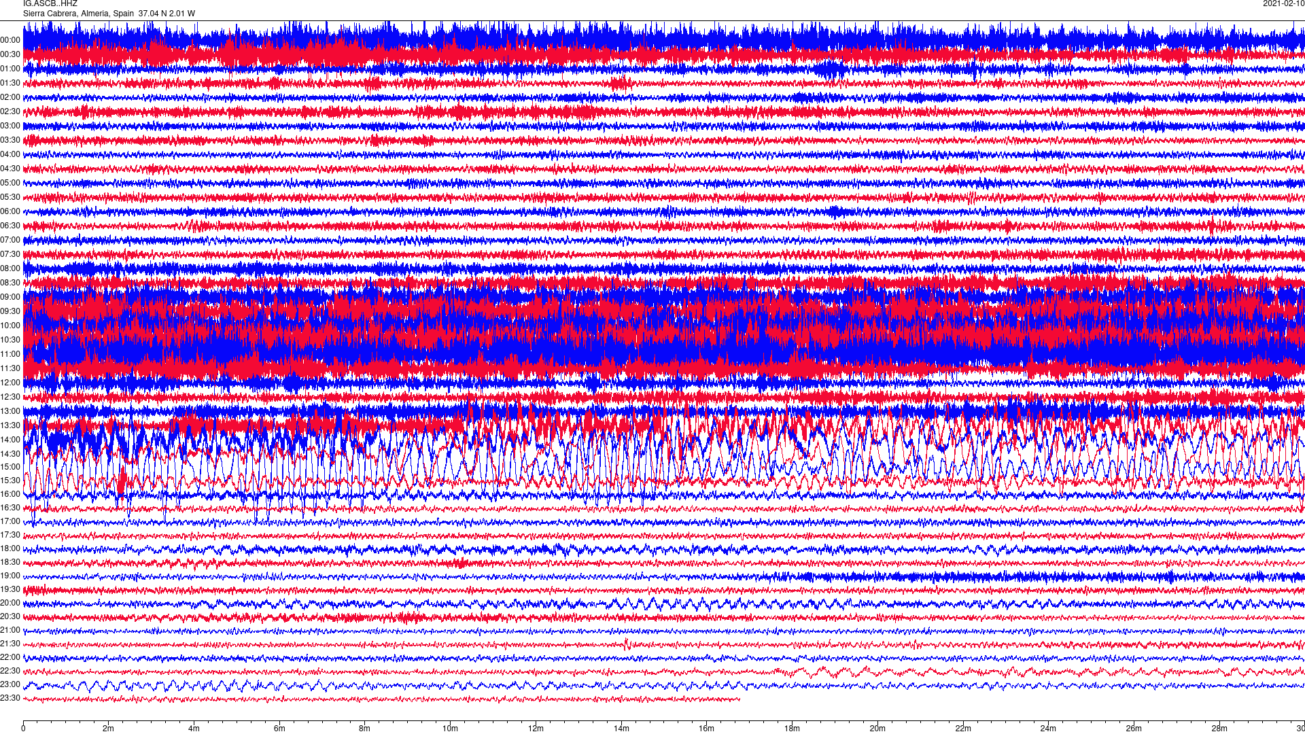Select the 09:00 time label

(x=10, y=297)
